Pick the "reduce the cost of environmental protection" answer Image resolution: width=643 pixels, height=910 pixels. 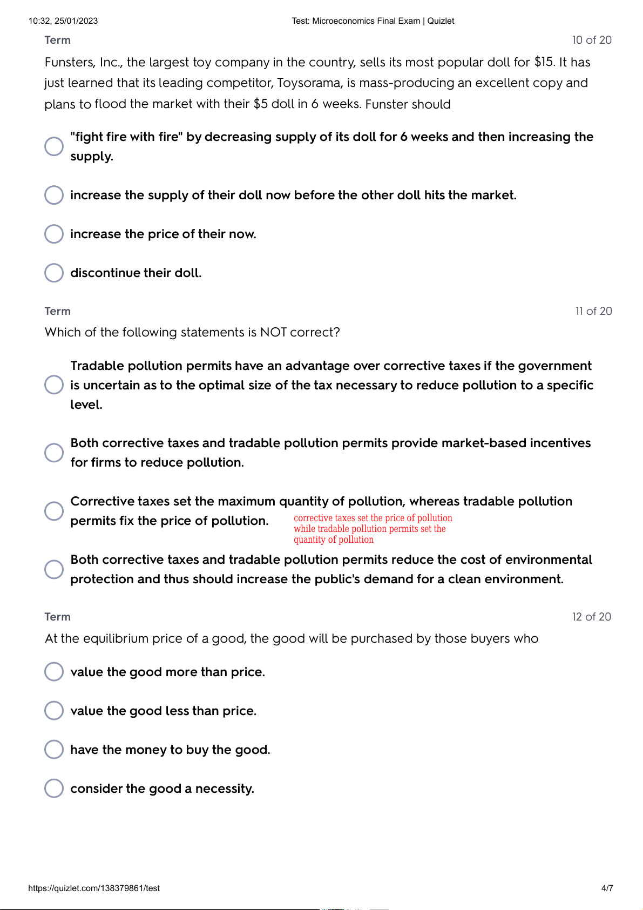point(54,569)
